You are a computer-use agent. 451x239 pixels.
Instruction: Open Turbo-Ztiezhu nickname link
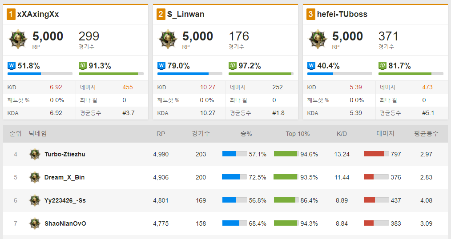tap(65, 154)
